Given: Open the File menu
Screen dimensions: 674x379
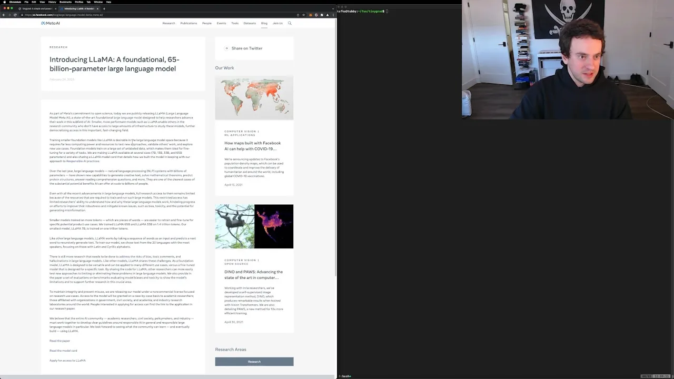Looking at the screenshot, I should [26, 2].
